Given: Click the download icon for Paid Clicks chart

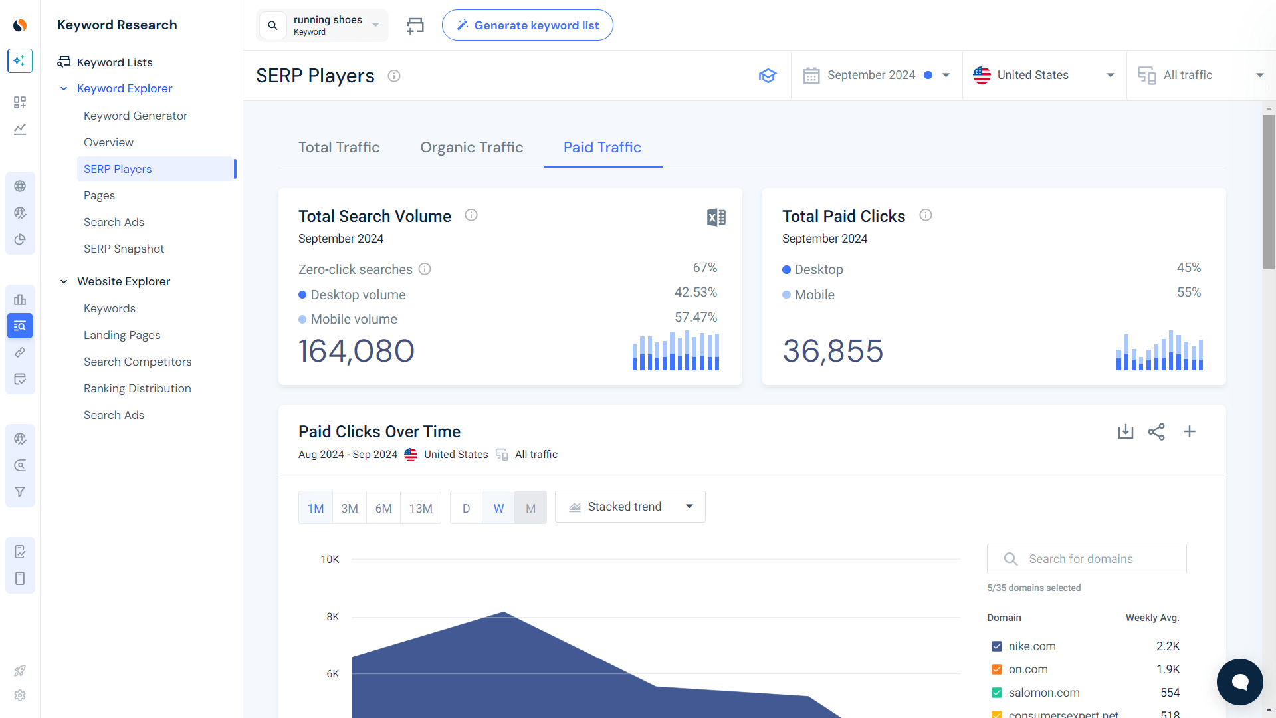Looking at the screenshot, I should pyautogui.click(x=1125, y=432).
